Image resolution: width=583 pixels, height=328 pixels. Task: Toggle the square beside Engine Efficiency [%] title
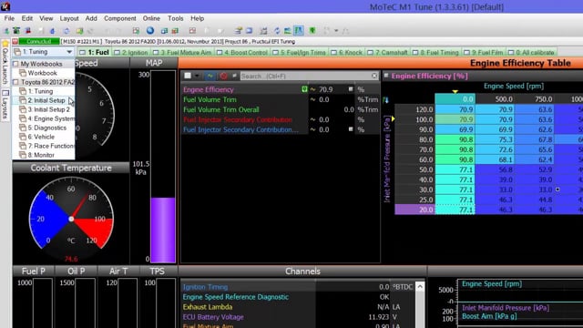[386, 76]
